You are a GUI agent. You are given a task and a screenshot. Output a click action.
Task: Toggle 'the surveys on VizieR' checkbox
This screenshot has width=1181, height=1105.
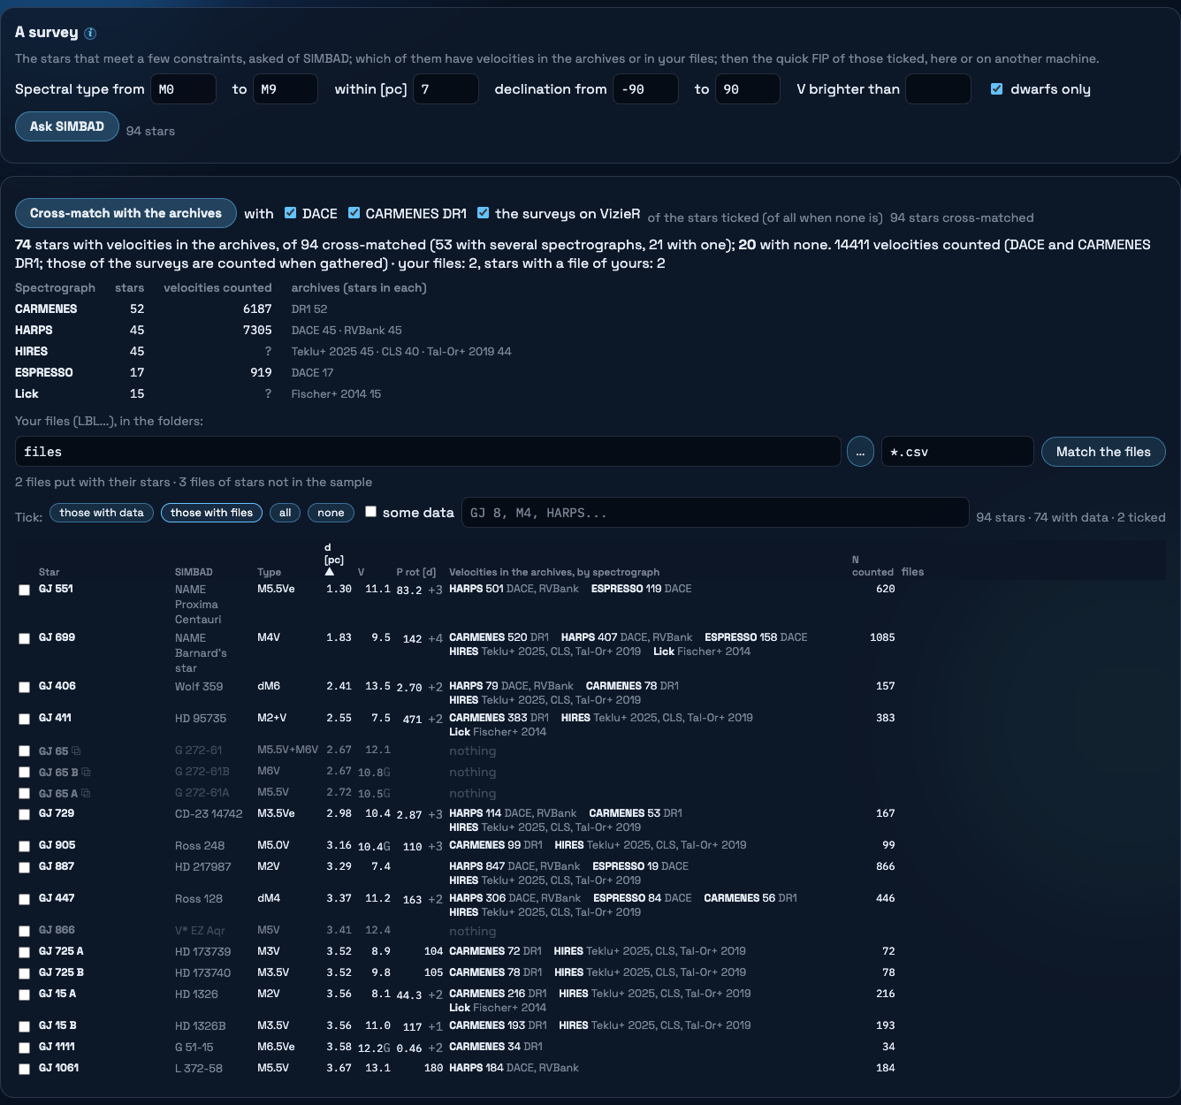coord(484,213)
